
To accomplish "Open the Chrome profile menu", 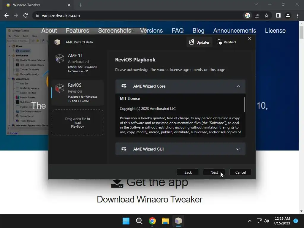I will coord(288,15).
